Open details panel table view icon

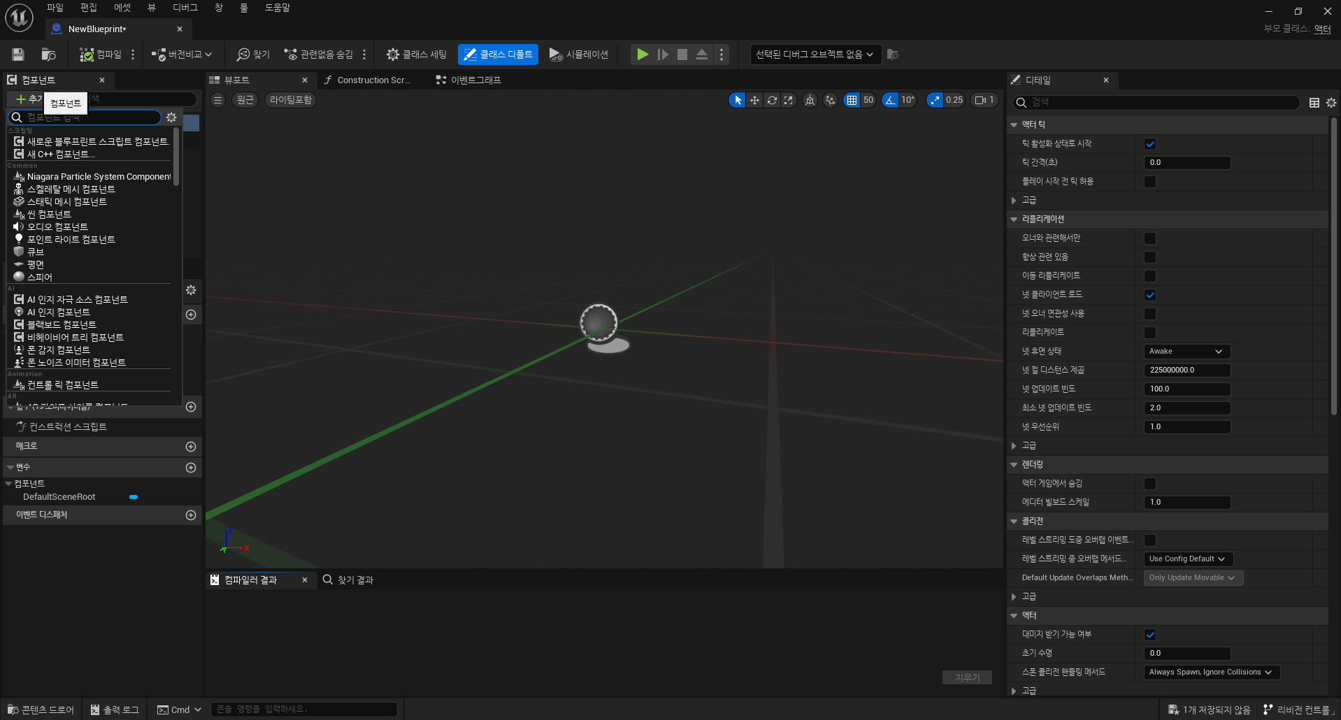click(1314, 103)
